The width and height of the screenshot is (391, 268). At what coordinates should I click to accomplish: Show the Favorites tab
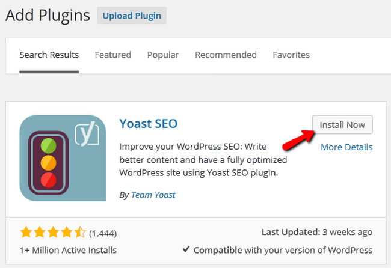point(291,55)
